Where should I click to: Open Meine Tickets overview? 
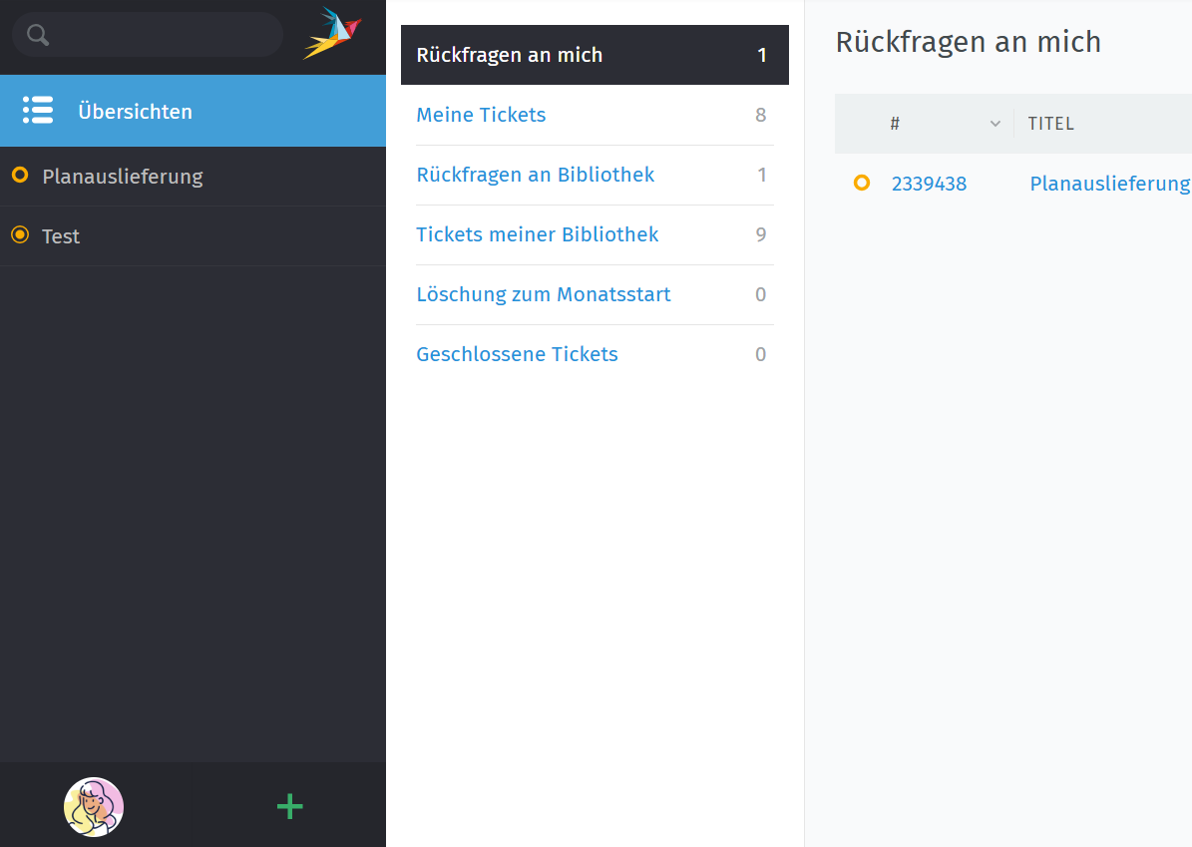click(481, 115)
